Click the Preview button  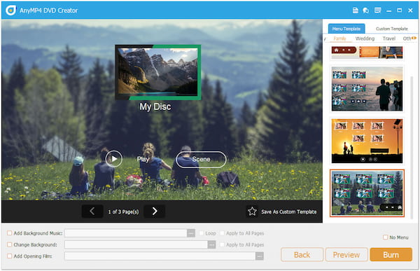tap(346, 255)
